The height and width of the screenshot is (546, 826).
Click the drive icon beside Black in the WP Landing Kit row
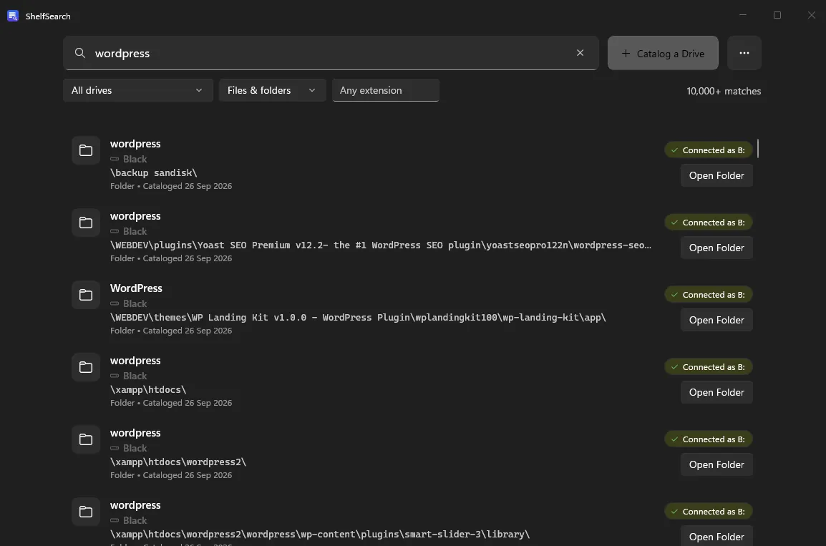click(x=115, y=303)
